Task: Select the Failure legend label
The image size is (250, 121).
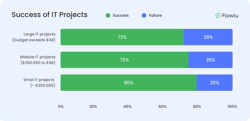Action: pos(155,15)
